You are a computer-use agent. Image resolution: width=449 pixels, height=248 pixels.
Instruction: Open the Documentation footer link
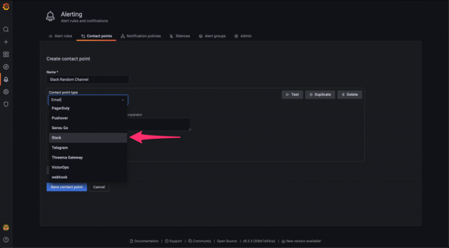[x=144, y=241]
